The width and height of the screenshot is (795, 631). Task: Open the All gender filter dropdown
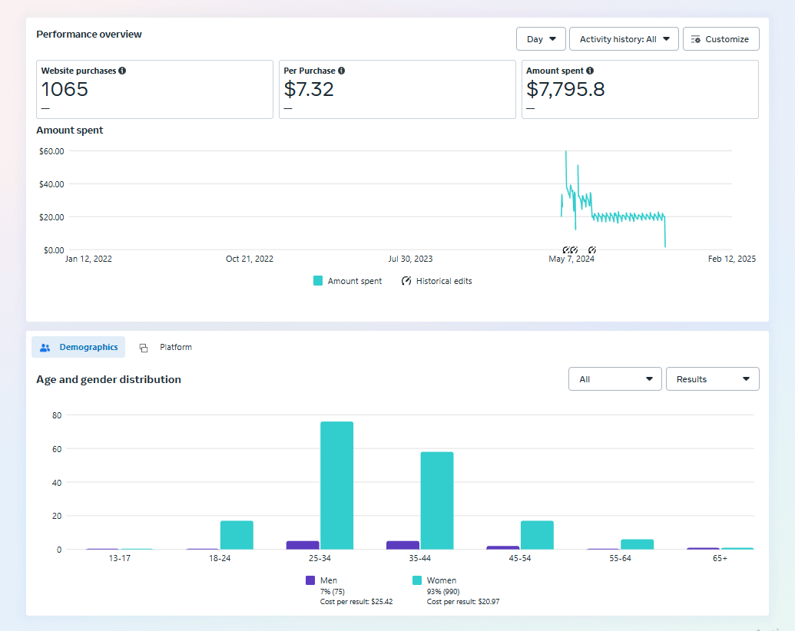click(615, 378)
